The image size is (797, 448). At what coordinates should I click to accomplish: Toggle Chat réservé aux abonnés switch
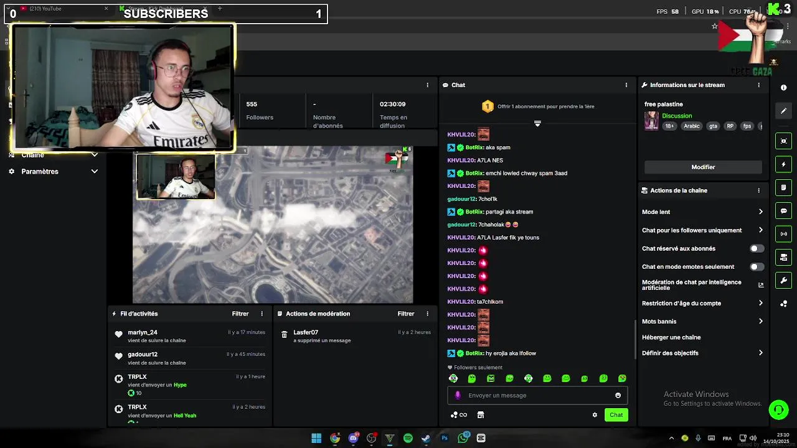pyautogui.click(x=756, y=248)
